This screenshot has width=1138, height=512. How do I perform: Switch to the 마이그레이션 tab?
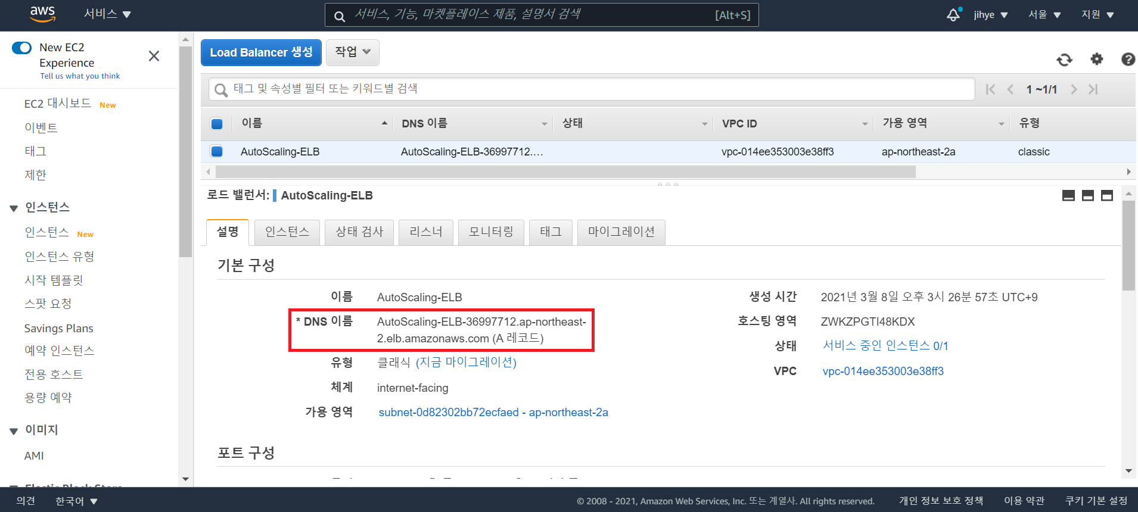pyautogui.click(x=621, y=232)
